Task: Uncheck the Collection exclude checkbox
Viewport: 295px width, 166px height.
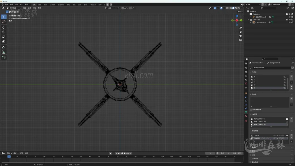Action: 287,14
